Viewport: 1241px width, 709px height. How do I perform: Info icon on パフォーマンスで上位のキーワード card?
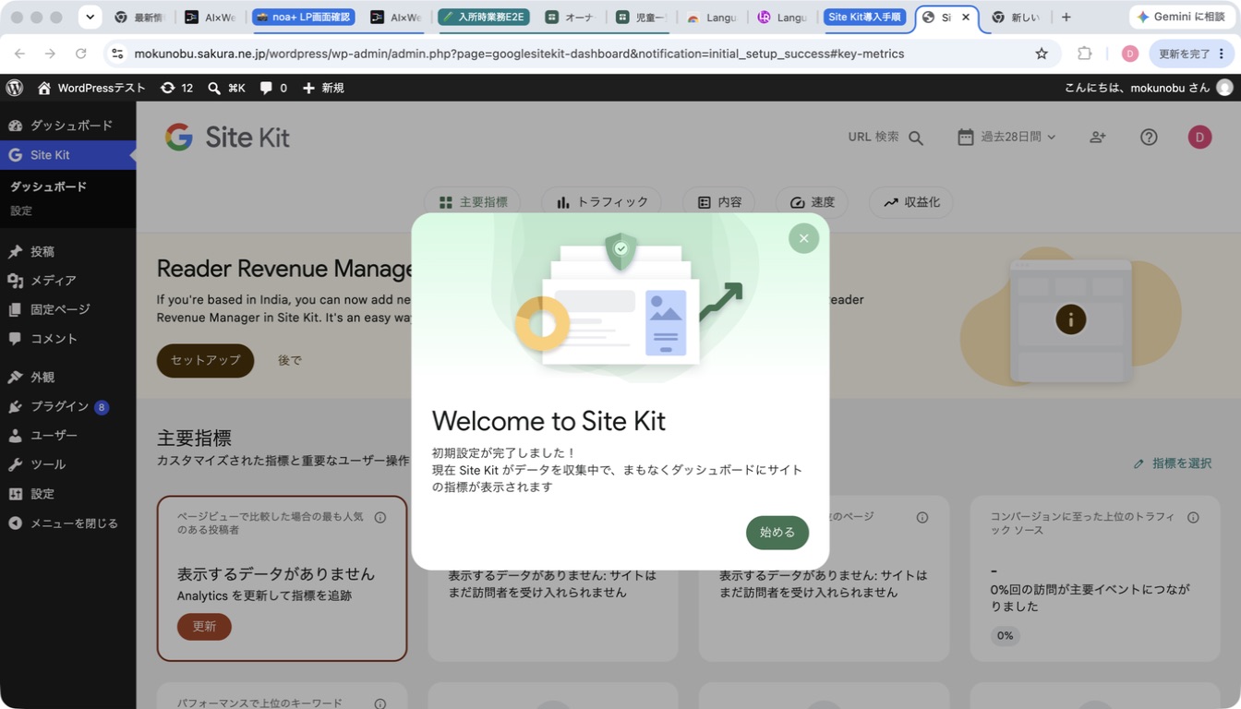pos(380,703)
